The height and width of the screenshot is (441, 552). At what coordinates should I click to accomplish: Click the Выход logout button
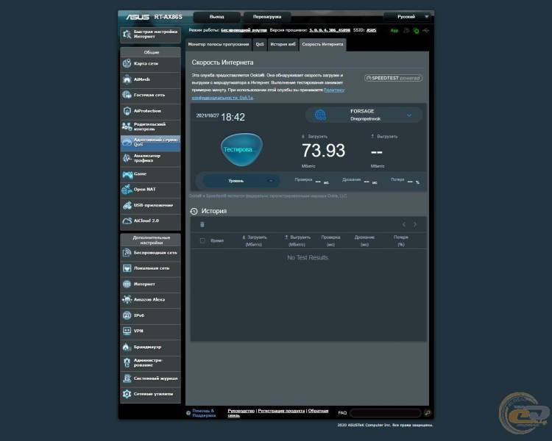point(217,17)
